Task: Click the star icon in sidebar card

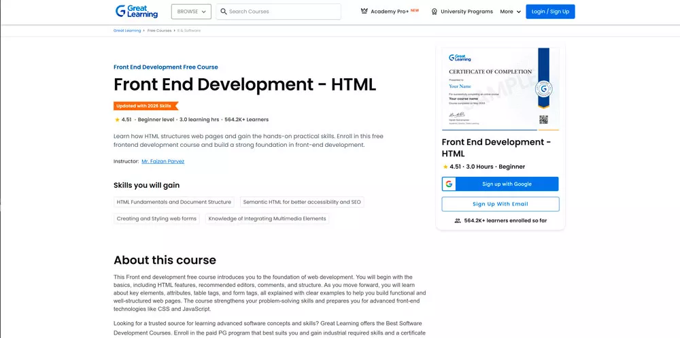Action: point(445,167)
